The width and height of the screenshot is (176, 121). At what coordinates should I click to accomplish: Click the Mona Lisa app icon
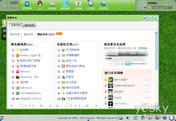[x=18, y=77]
